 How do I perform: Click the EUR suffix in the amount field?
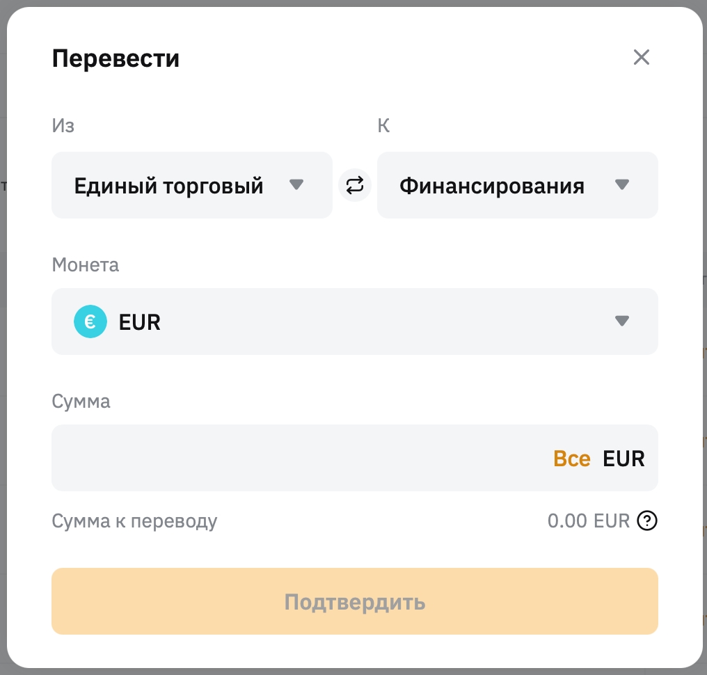pos(623,459)
